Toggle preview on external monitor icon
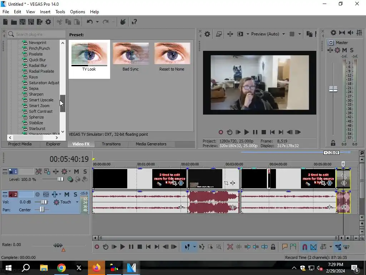This screenshot has height=275, width=366. [x=219, y=34]
